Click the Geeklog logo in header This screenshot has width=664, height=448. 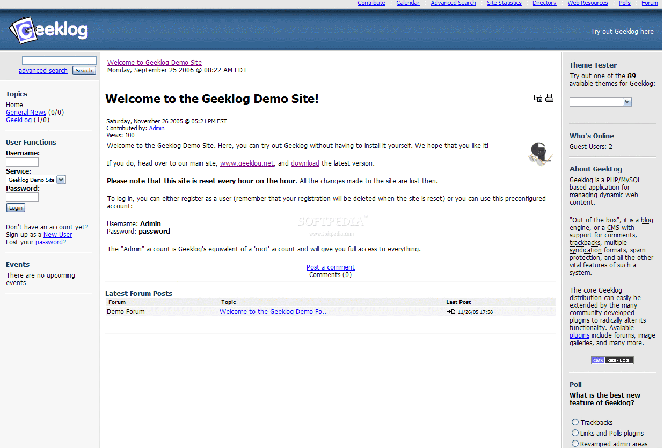[48, 31]
